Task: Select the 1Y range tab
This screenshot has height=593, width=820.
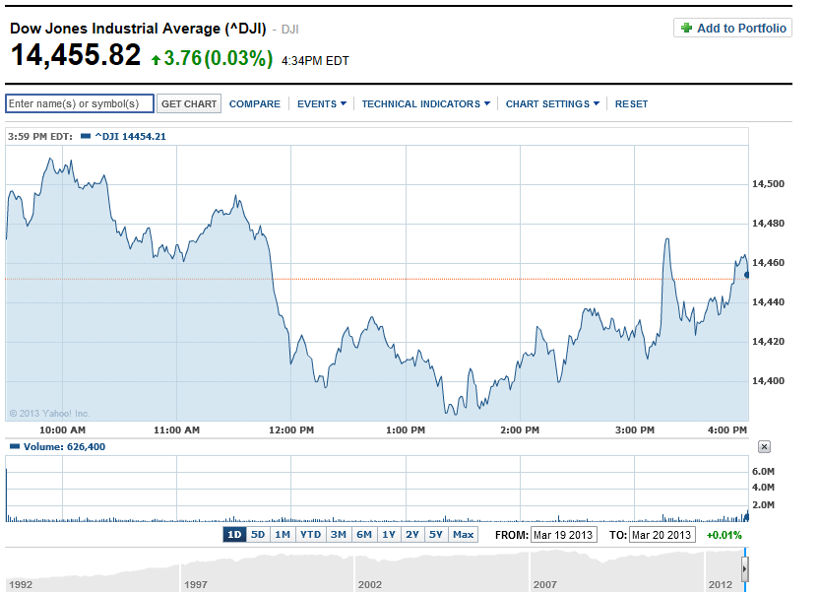Action: pyautogui.click(x=389, y=535)
